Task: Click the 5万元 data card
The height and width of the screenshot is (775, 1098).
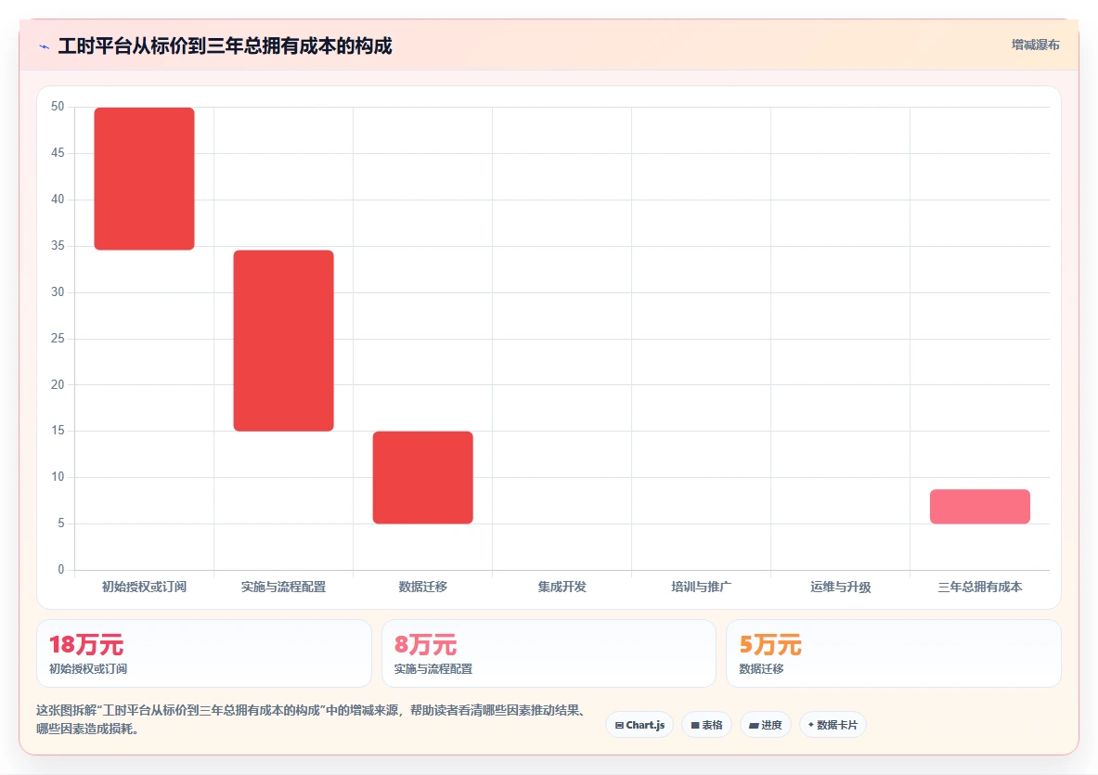Action: click(894, 653)
